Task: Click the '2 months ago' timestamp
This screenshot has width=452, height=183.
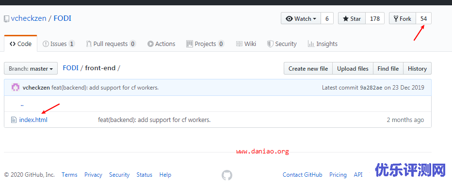Action: [x=405, y=120]
